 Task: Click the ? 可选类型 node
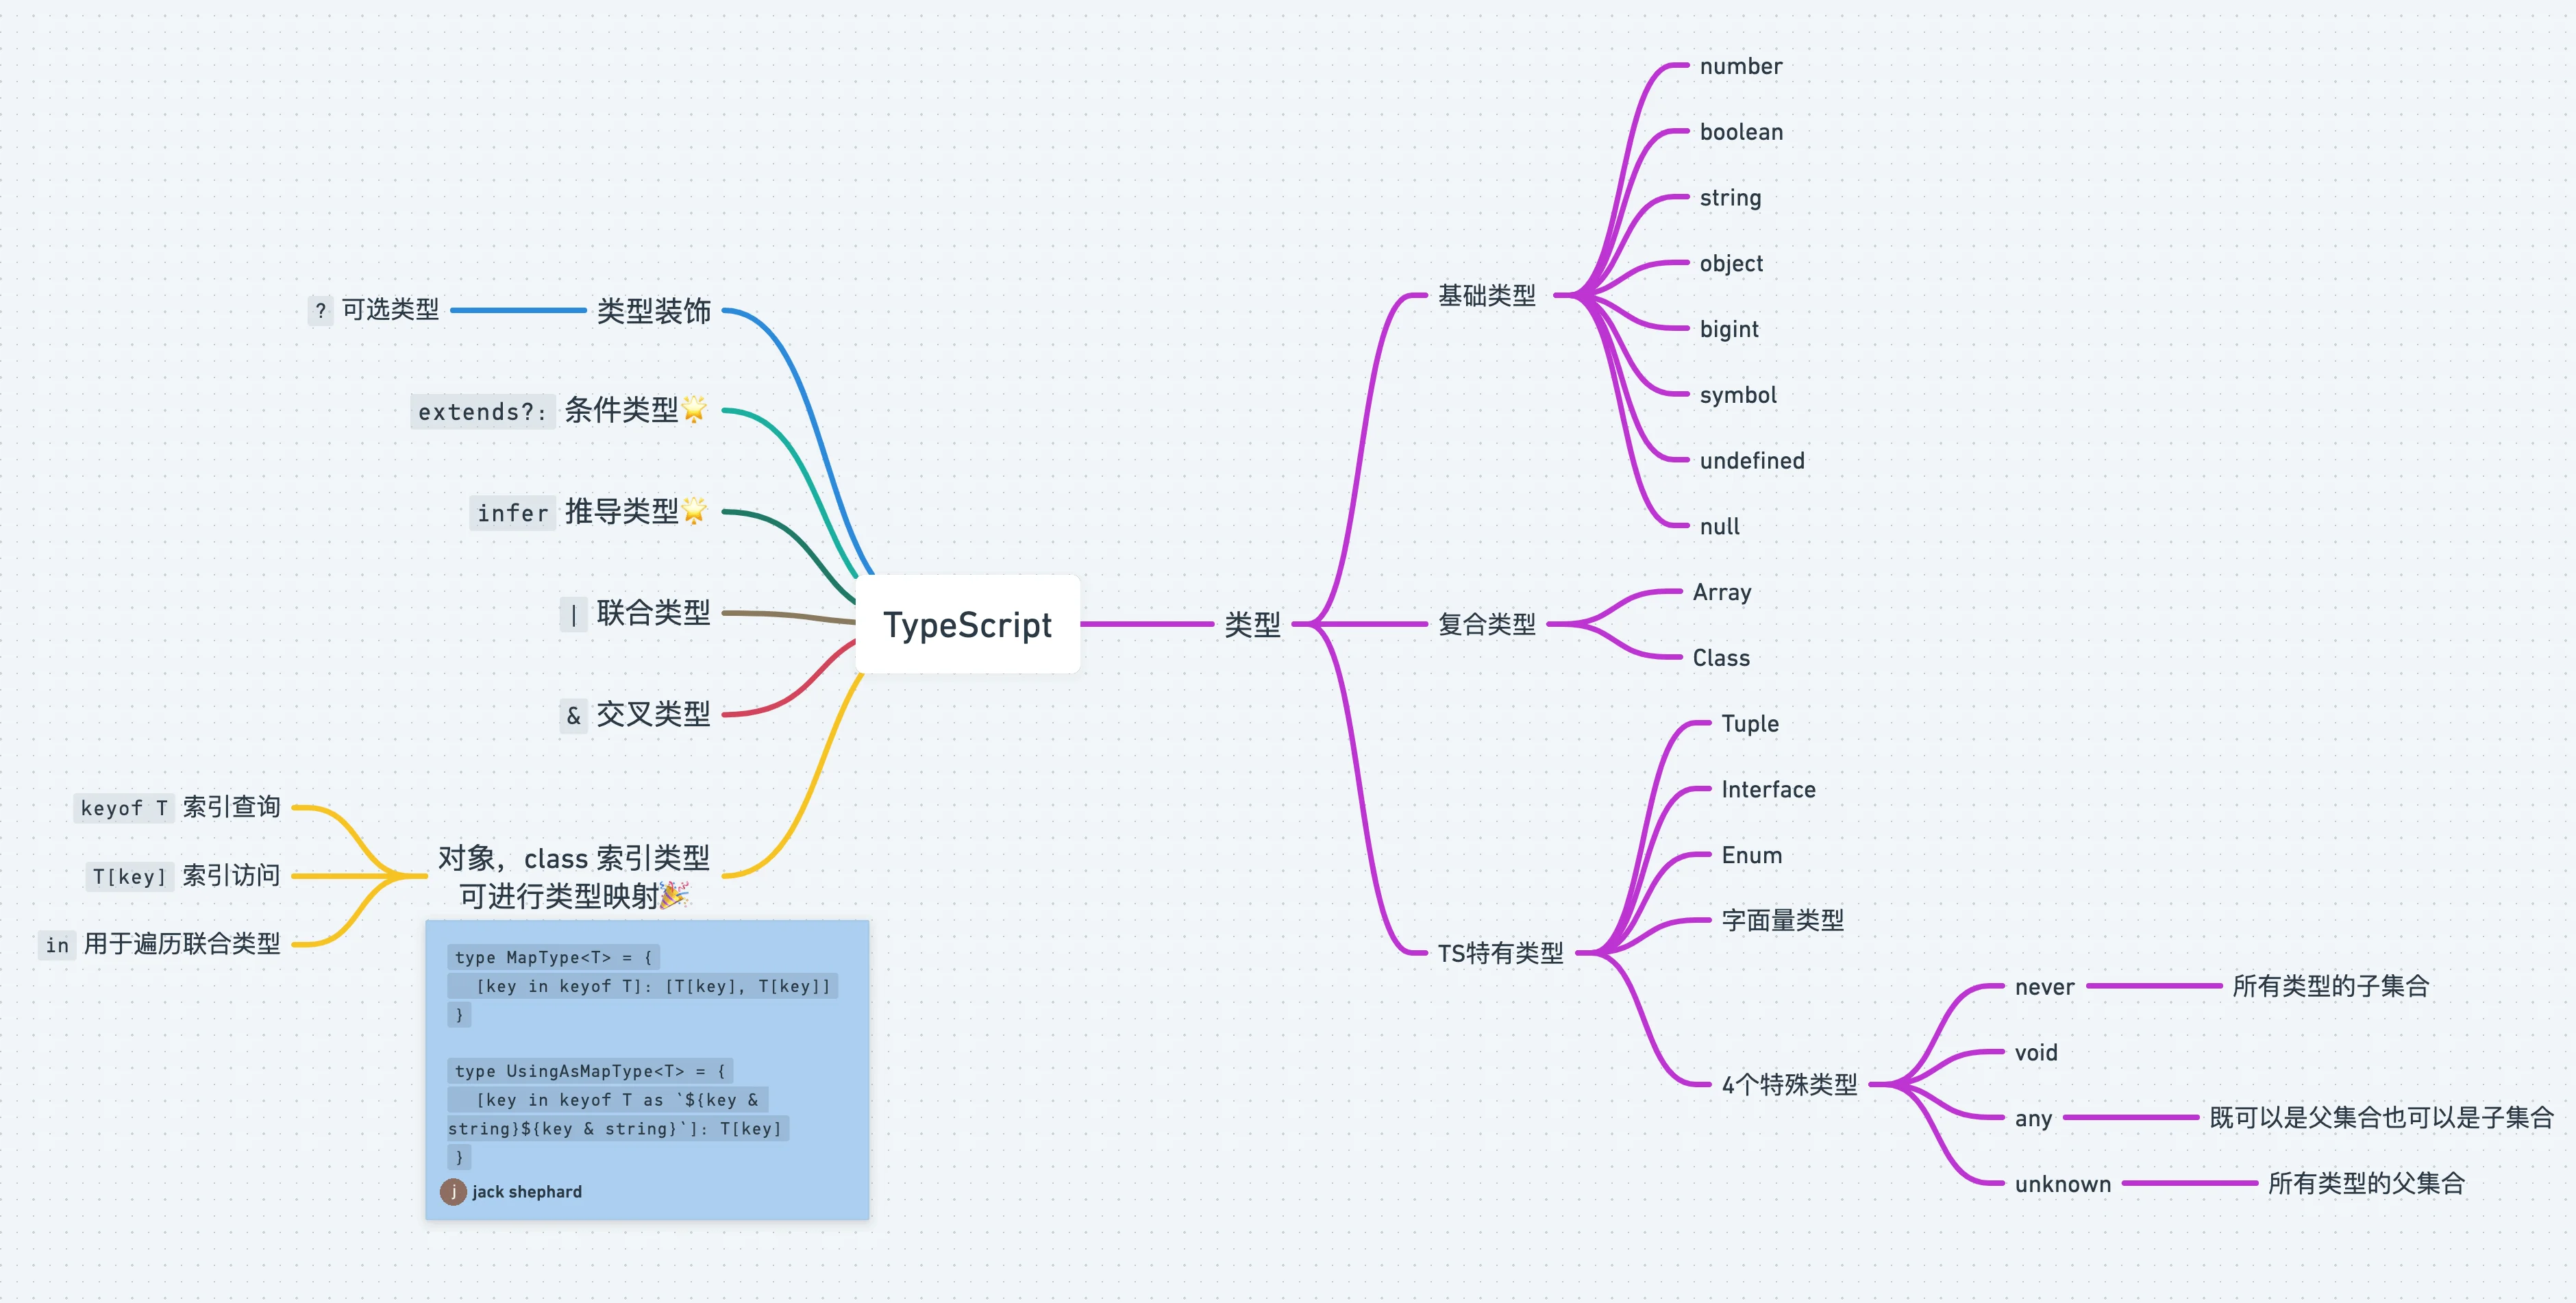click(374, 310)
